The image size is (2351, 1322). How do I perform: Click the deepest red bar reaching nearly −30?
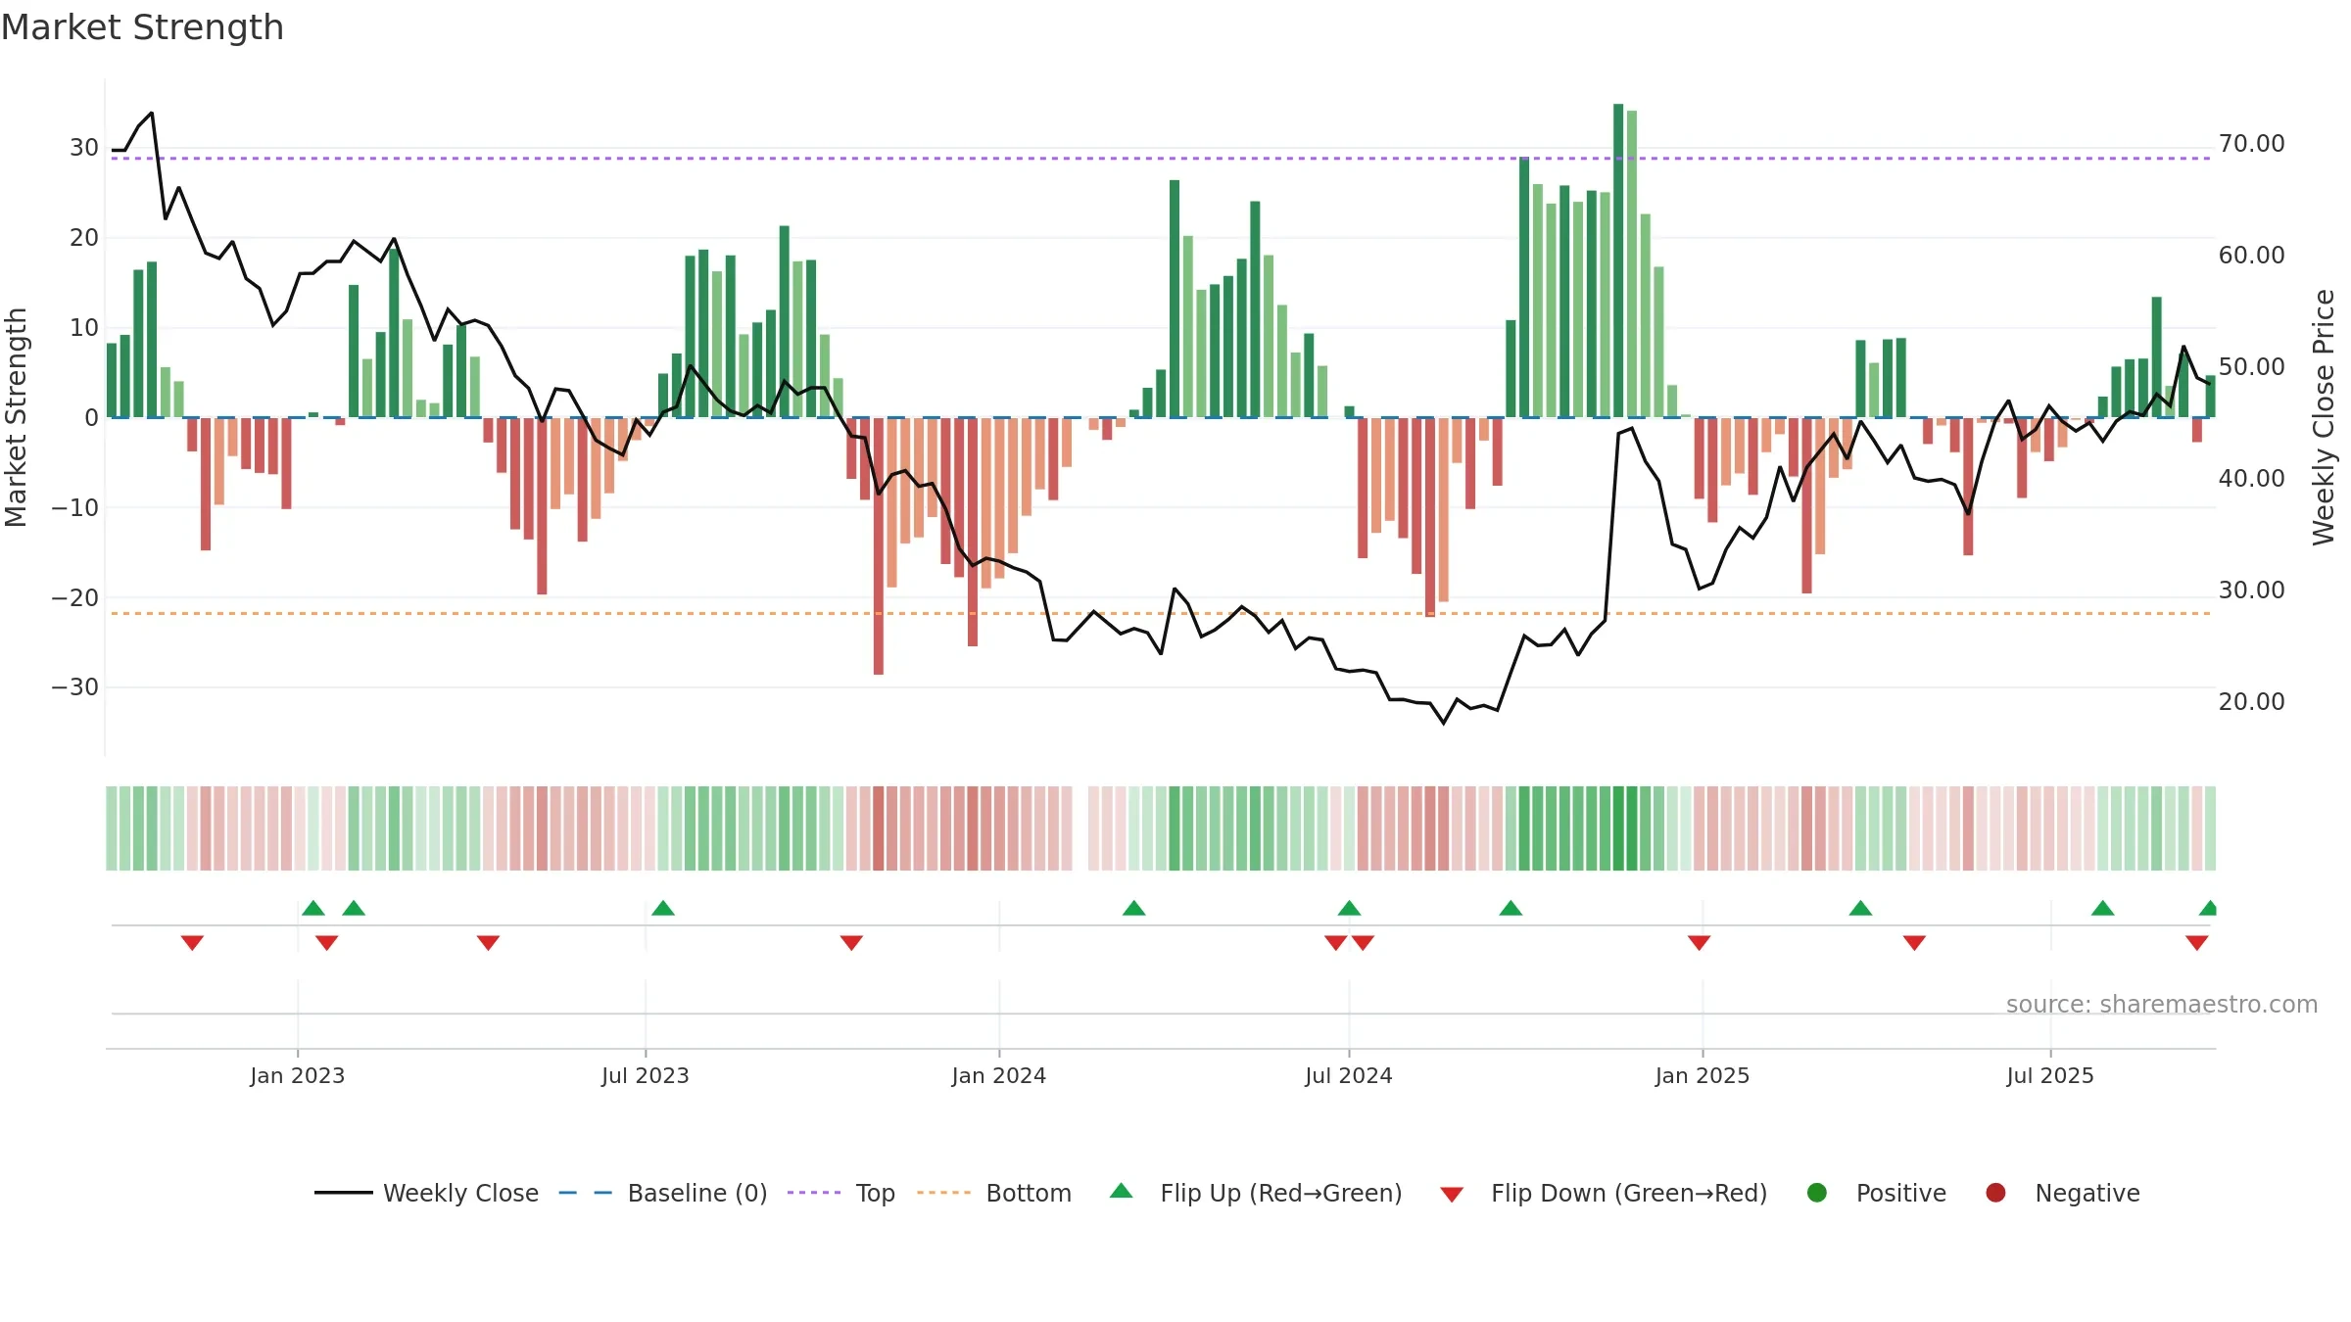click(879, 546)
